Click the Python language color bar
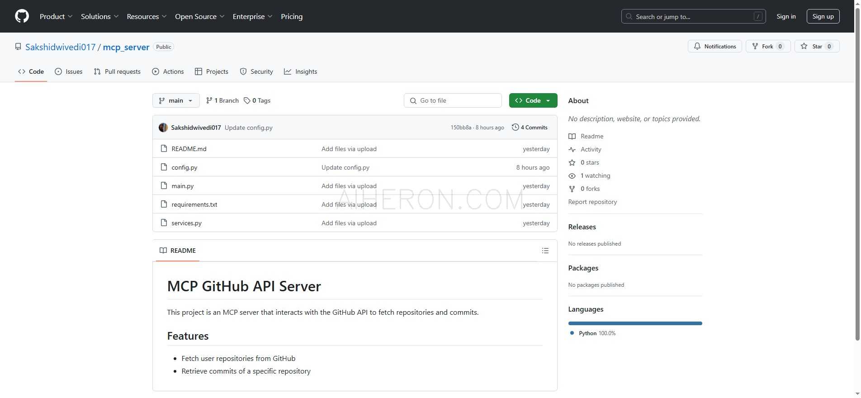The width and height of the screenshot is (861, 398). tap(635, 323)
